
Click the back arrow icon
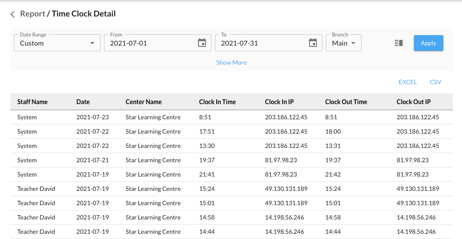point(13,14)
